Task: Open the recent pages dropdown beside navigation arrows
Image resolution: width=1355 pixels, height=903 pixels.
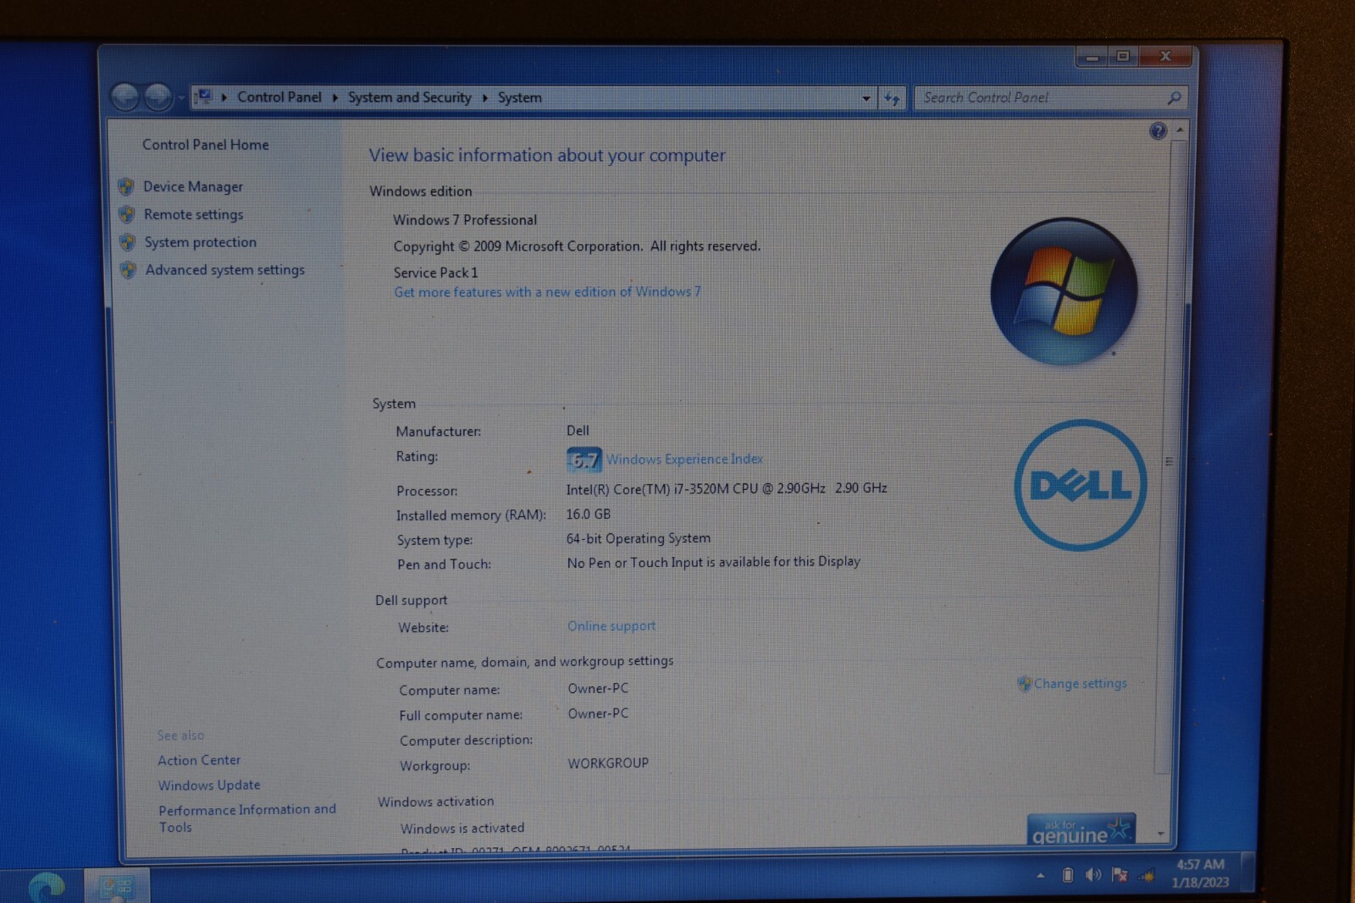Action: tap(180, 98)
